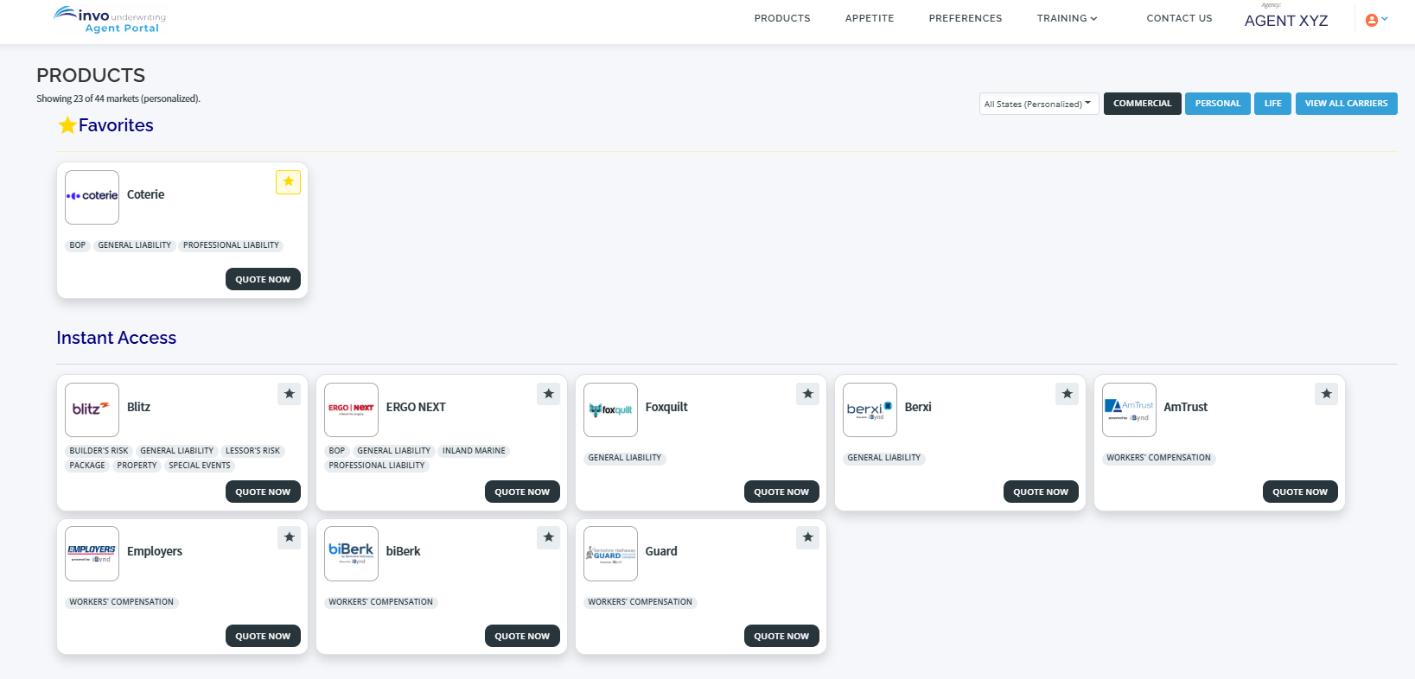The height and width of the screenshot is (679, 1415).
Task: Open the Appetite page from navigation
Action: click(x=870, y=18)
